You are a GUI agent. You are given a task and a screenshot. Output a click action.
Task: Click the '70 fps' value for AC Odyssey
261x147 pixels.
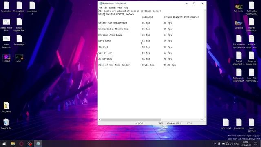coord(168,59)
